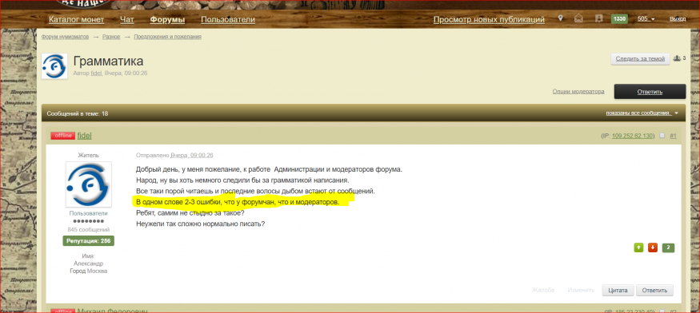Open IP address 109.252.62.130 link

tap(633, 136)
